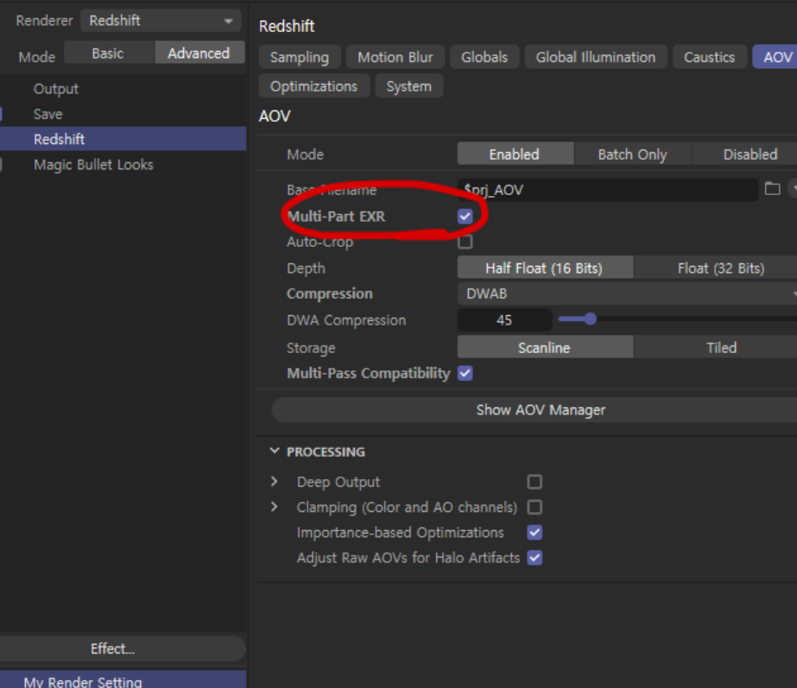Image resolution: width=797 pixels, height=688 pixels.
Task: Open the Motion Blur tab
Action: (x=395, y=57)
